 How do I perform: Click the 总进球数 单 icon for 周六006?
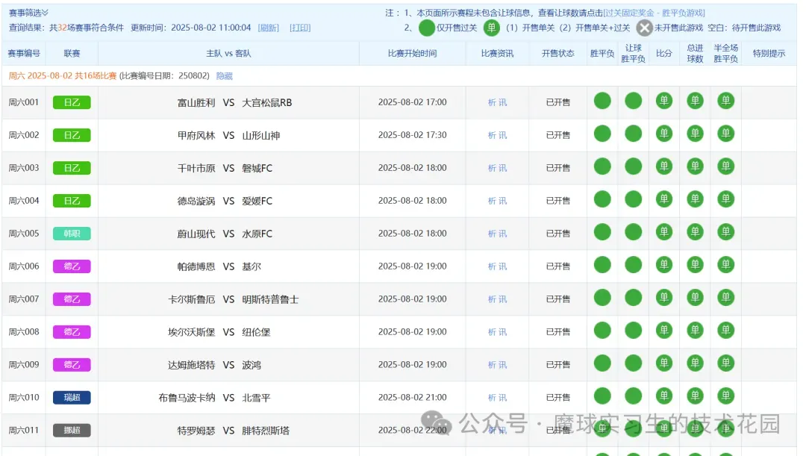[x=695, y=265]
